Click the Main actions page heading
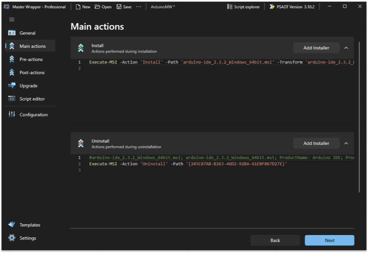 click(97, 27)
